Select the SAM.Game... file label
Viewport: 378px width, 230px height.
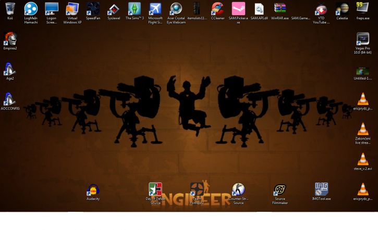pos(301,18)
